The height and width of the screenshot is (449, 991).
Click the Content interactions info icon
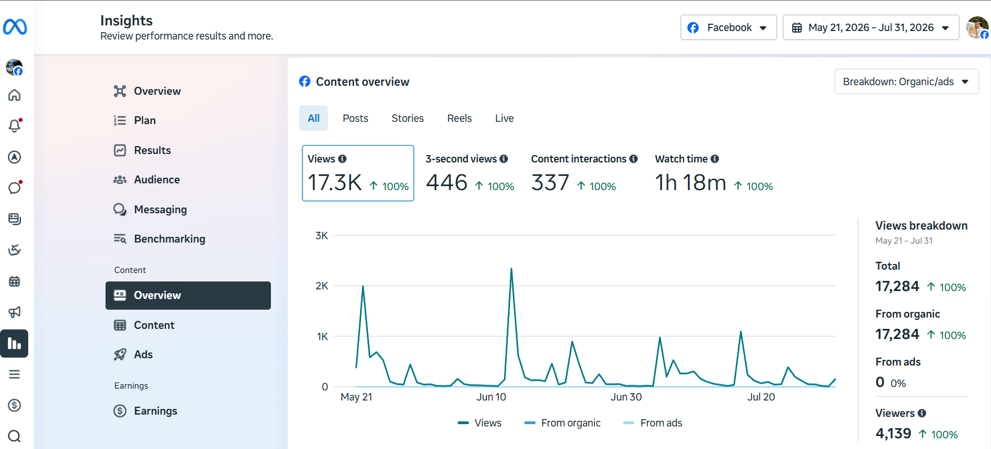click(x=634, y=159)
